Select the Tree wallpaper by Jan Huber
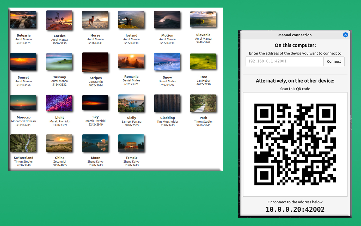Screen dimensions: 361x226 coord(203,62)
